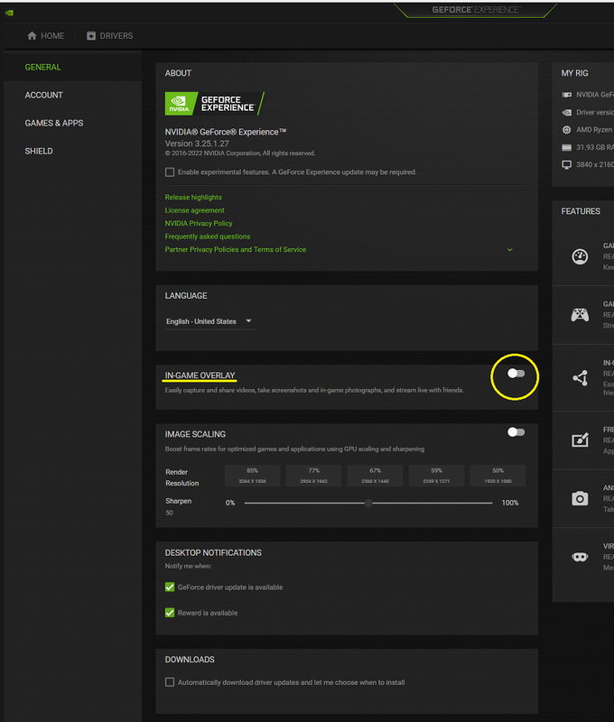Click the game optimization gauge icon
The height and width of the screenshot is (722, 614).
pos(580,256)
